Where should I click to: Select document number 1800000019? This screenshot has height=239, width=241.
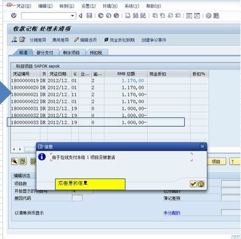coord(25,80)
